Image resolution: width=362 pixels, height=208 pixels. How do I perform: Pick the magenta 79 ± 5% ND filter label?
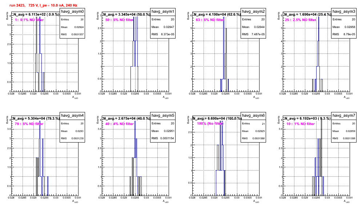[x=29, y=124]
